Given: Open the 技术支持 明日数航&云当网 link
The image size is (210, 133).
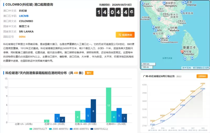Looking at the screenshot, I should click(x=195, y=68).
